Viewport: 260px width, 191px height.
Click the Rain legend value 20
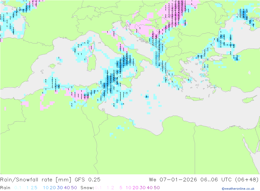pos(53,188)
